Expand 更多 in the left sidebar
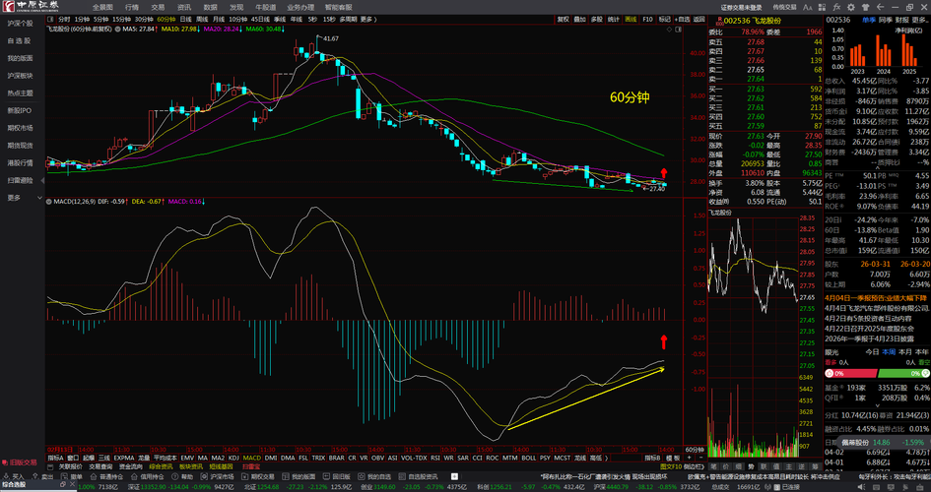The width and height of the screenshot is (931, 492). pos(23,198)
